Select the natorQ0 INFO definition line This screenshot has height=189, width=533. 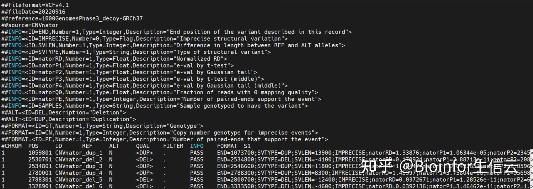click(159, 92)
